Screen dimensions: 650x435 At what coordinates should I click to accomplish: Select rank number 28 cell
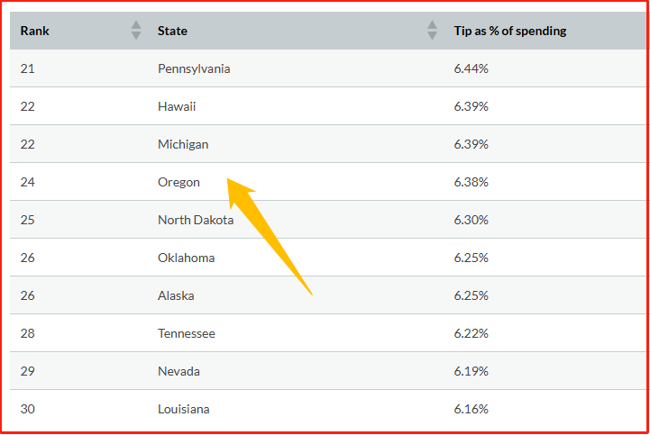pyautogui.click(x=28, y=333)
